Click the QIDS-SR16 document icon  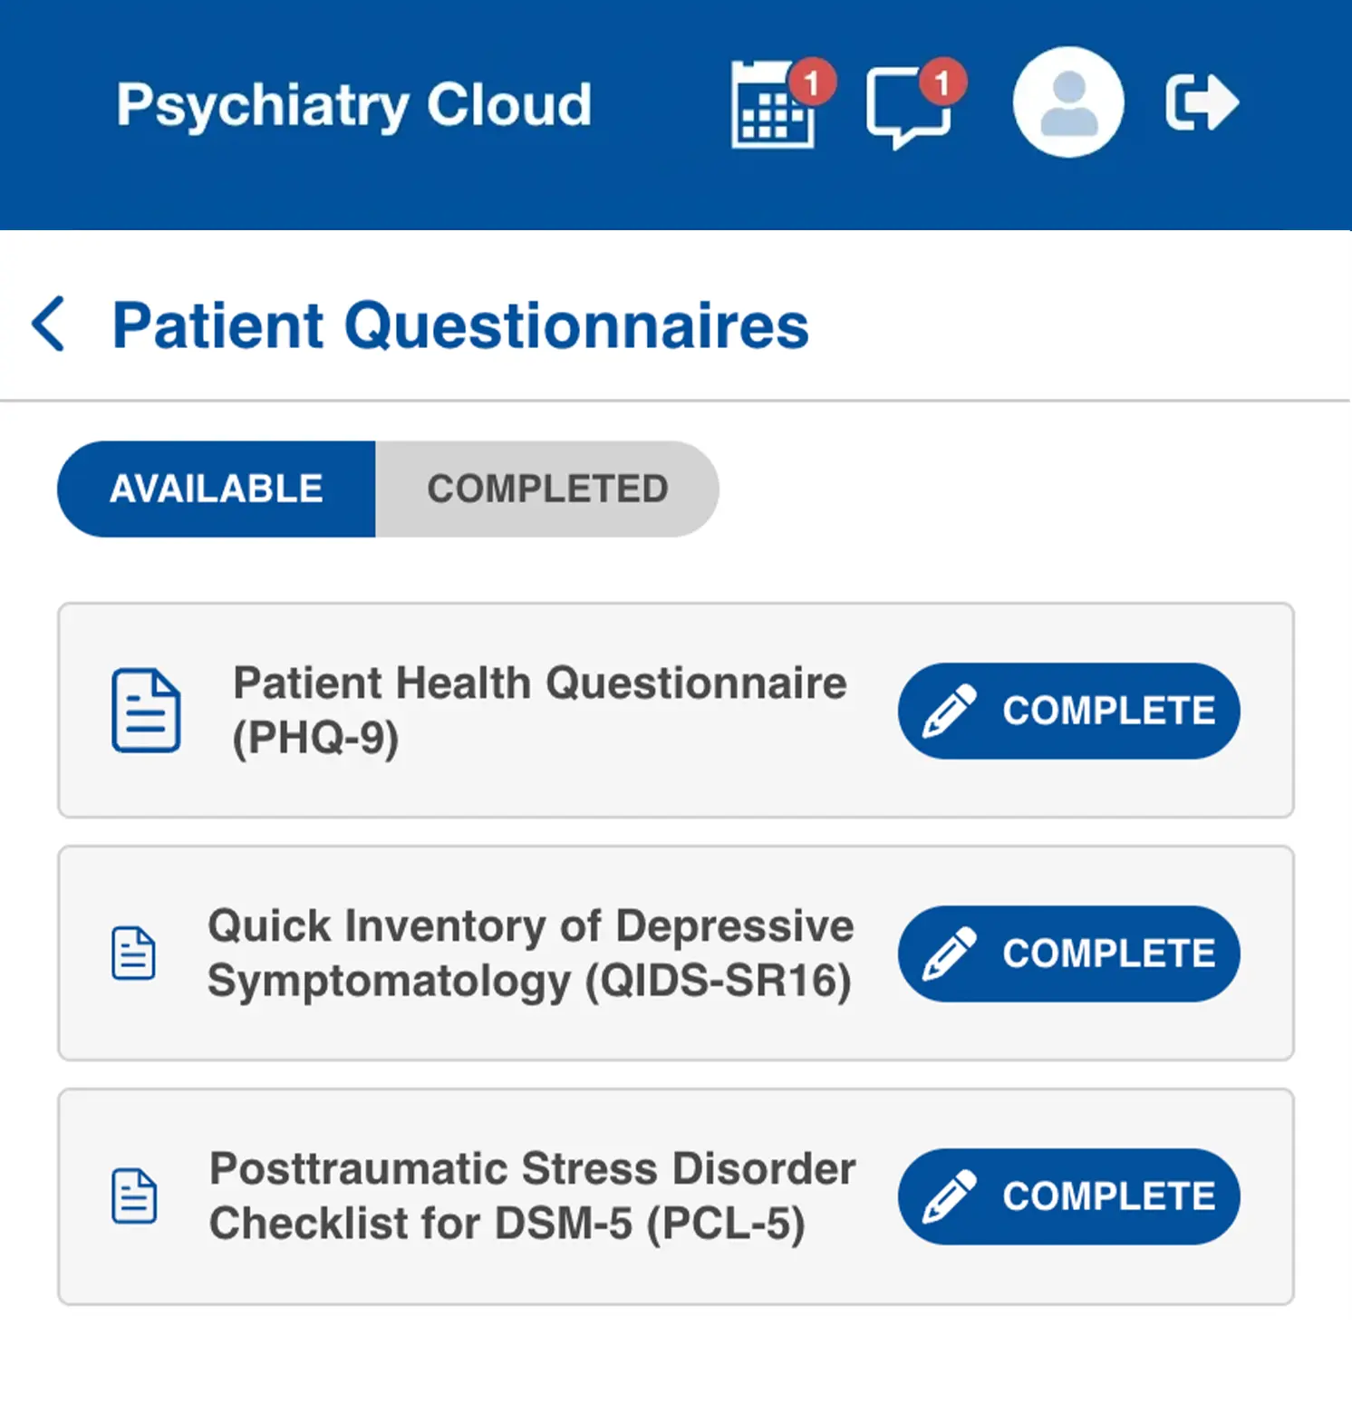tap(134, 954)
